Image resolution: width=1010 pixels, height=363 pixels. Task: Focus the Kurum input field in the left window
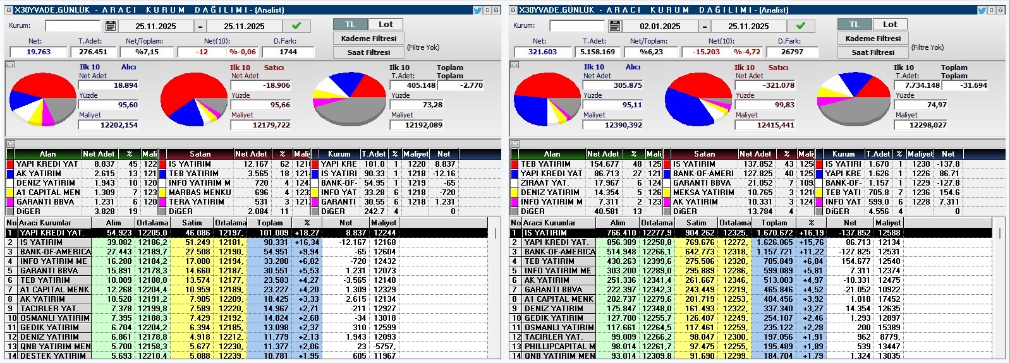click(73, 26)
